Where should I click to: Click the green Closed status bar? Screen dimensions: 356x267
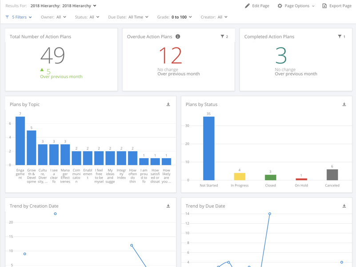pos(270,178)
